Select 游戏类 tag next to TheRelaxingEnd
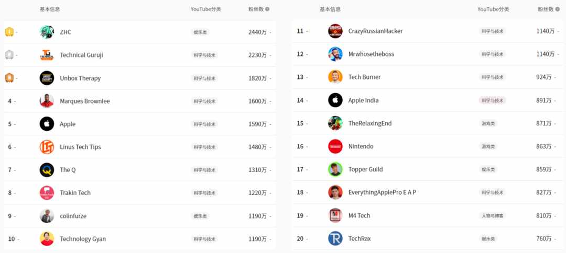566x253 pixels. (488, 123)
